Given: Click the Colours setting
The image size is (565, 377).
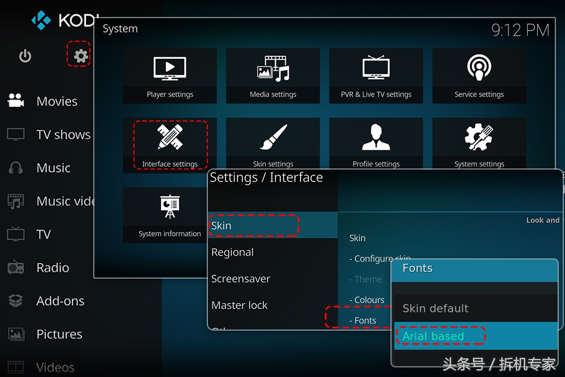Looking at the screenshot, I should point(367,300).
